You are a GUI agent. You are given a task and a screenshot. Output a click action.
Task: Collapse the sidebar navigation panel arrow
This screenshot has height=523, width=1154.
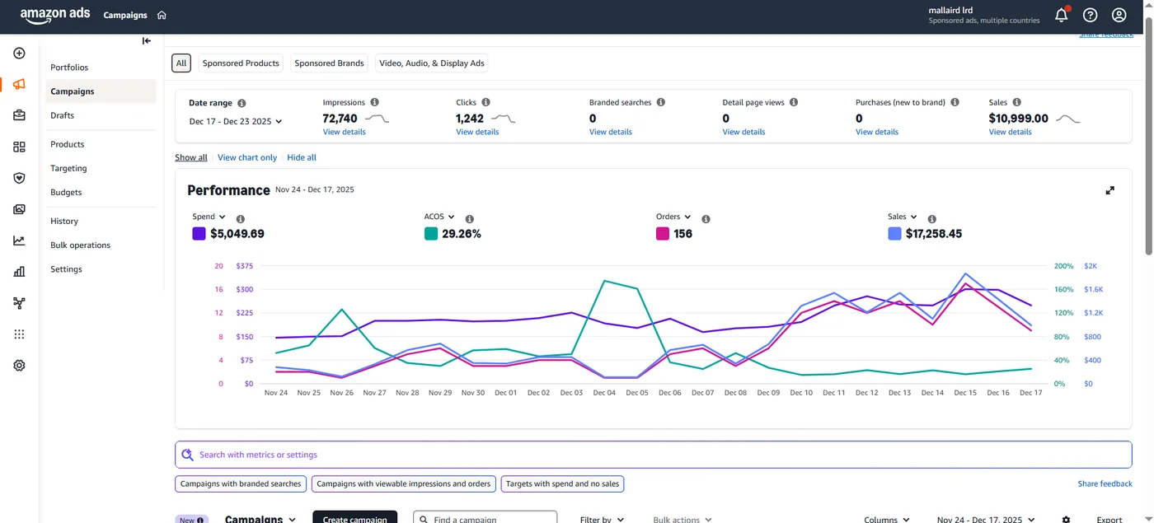(x=147, y=41)
